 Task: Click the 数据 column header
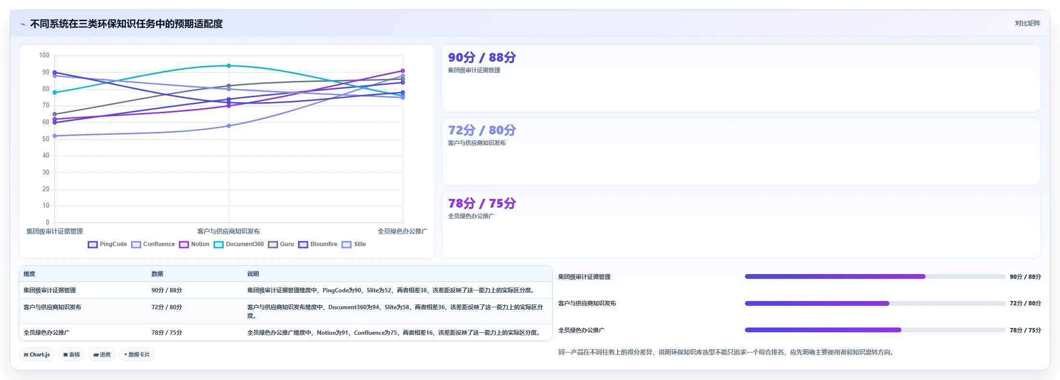(157, 274)
